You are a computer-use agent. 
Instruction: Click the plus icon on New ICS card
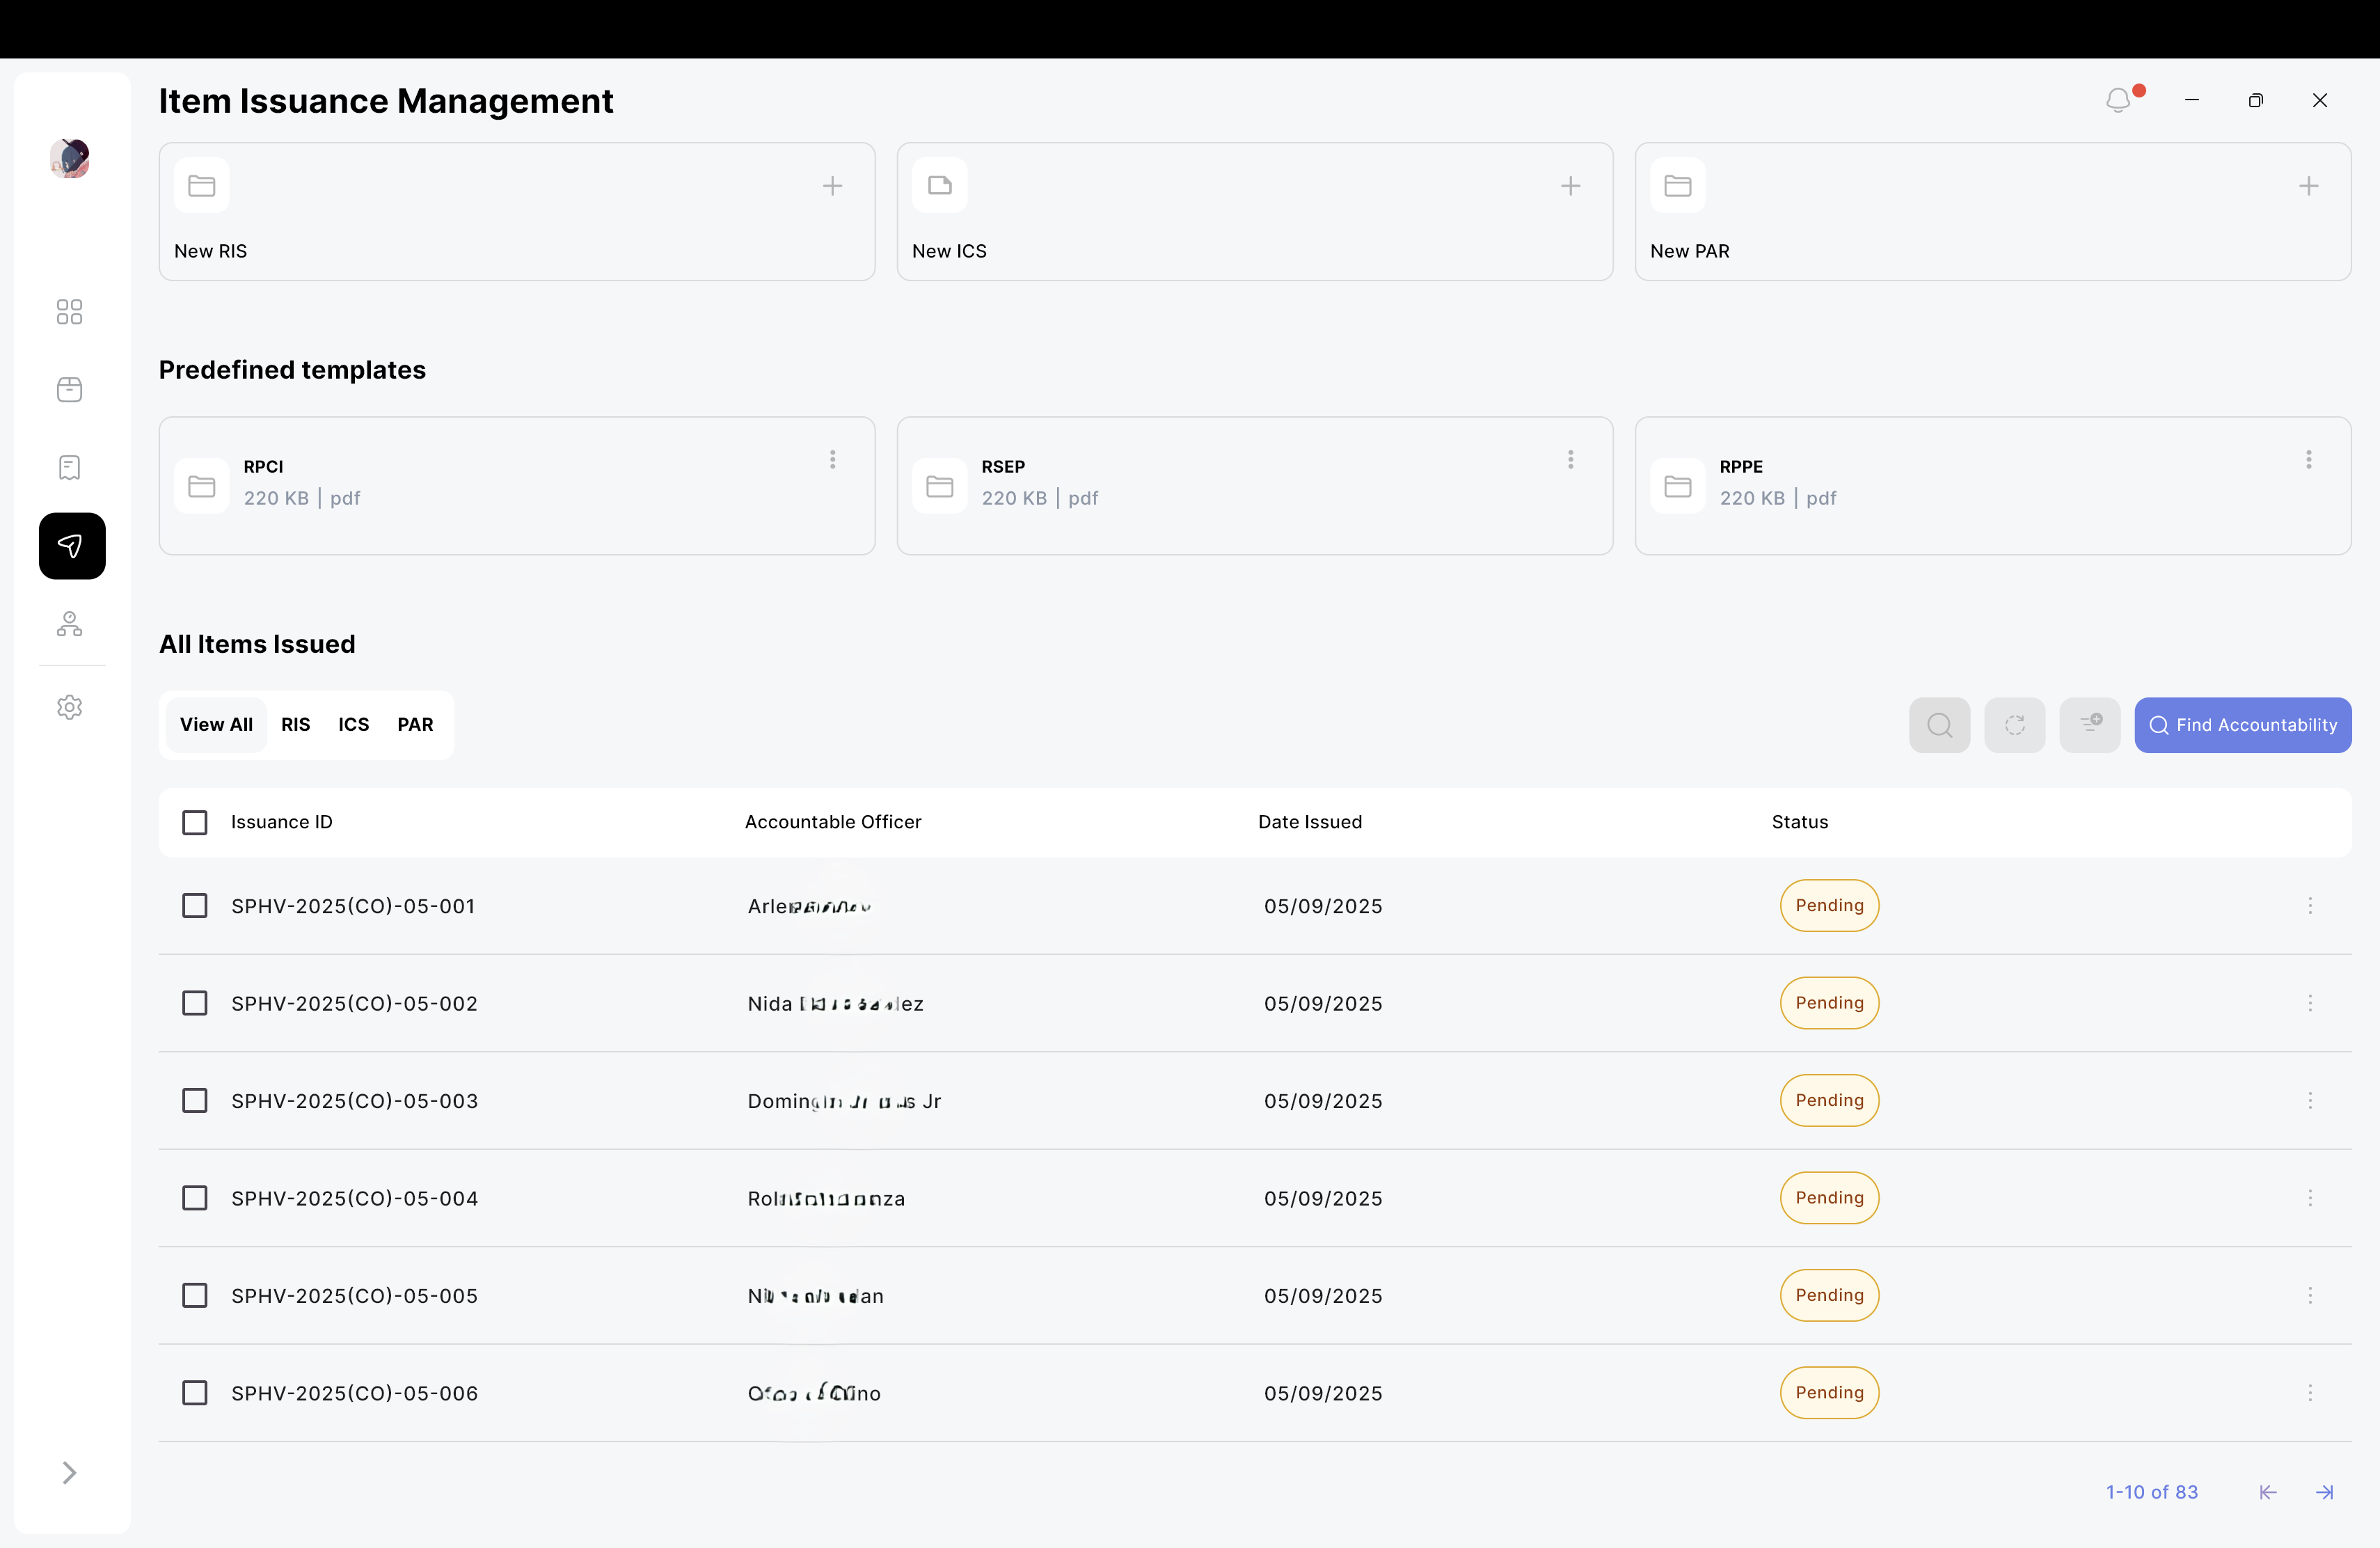click(x=1570, y=186)
